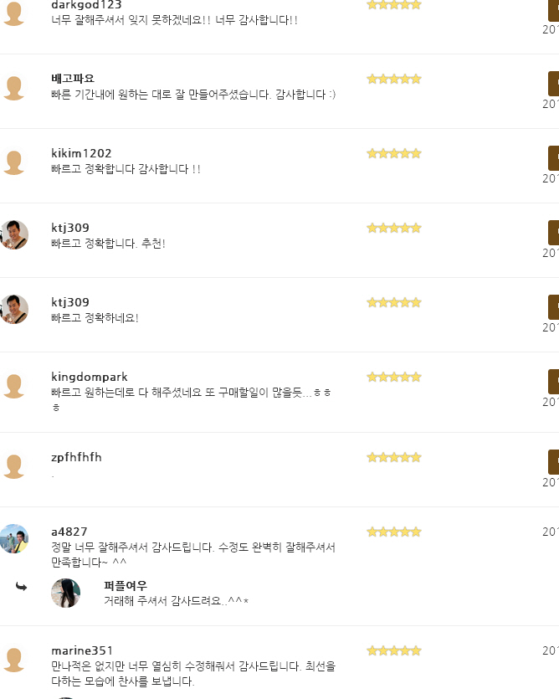The height and width of the screenshot is (699, 559).
Task: Click the five-star rating on 배고파요's review
Action: 394,80
